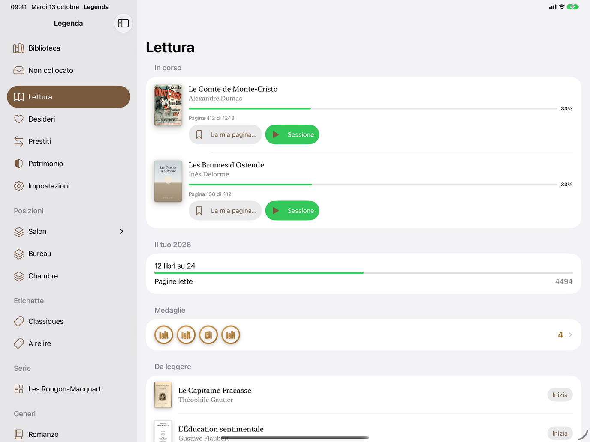Select the Chambre stack icon
Screen dimensions: 590x442
click(19, 276)
